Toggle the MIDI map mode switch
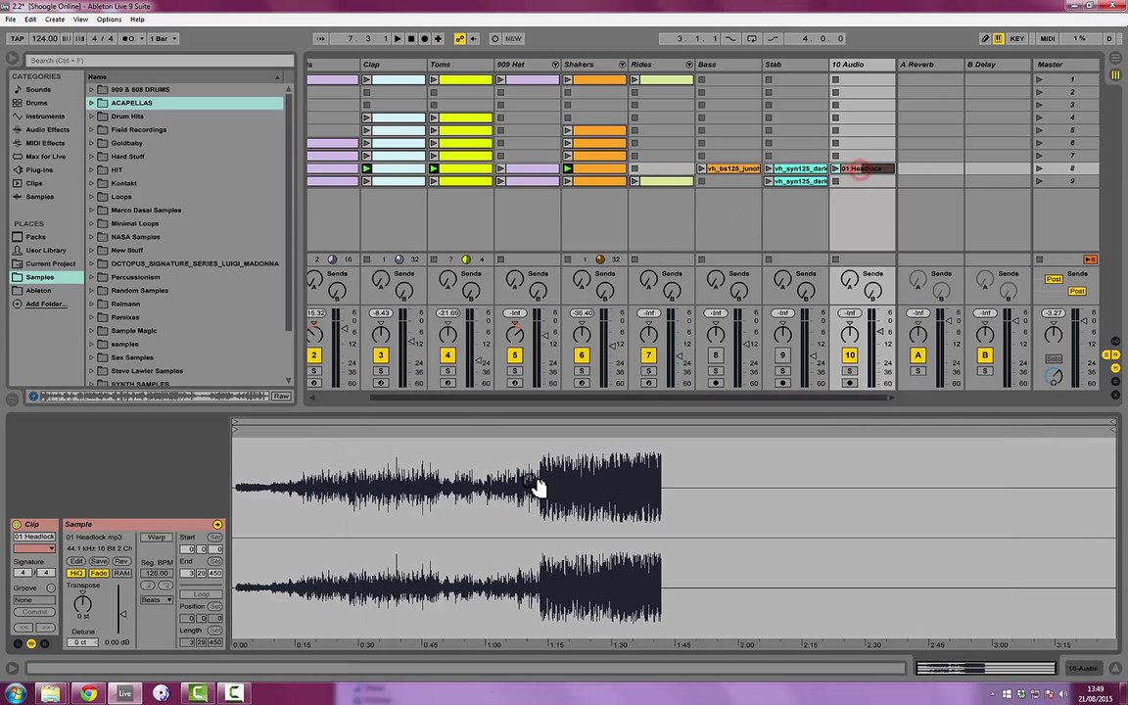The height and width of the screenshot is (705, 1128). 1048,39
